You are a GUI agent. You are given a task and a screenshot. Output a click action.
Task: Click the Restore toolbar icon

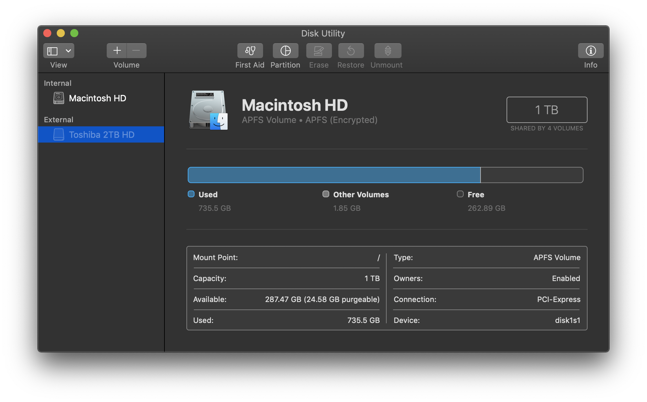pos(351,51)
